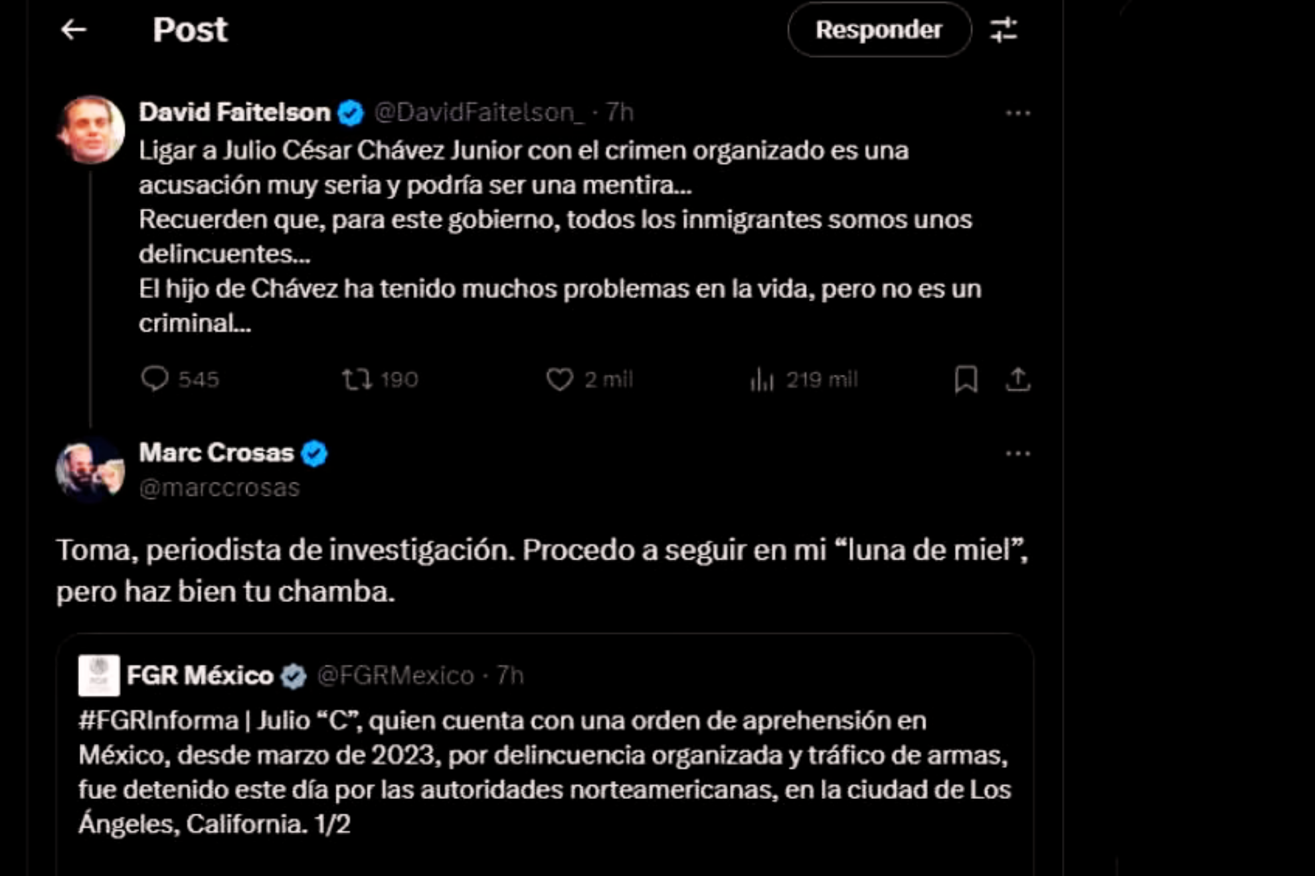The image size is (1315, 876).
Task: Click the Post header label
Action: 190,30
